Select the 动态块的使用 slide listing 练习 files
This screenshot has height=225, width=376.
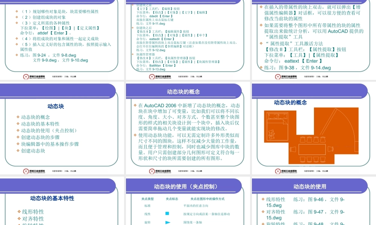point(314,201)
